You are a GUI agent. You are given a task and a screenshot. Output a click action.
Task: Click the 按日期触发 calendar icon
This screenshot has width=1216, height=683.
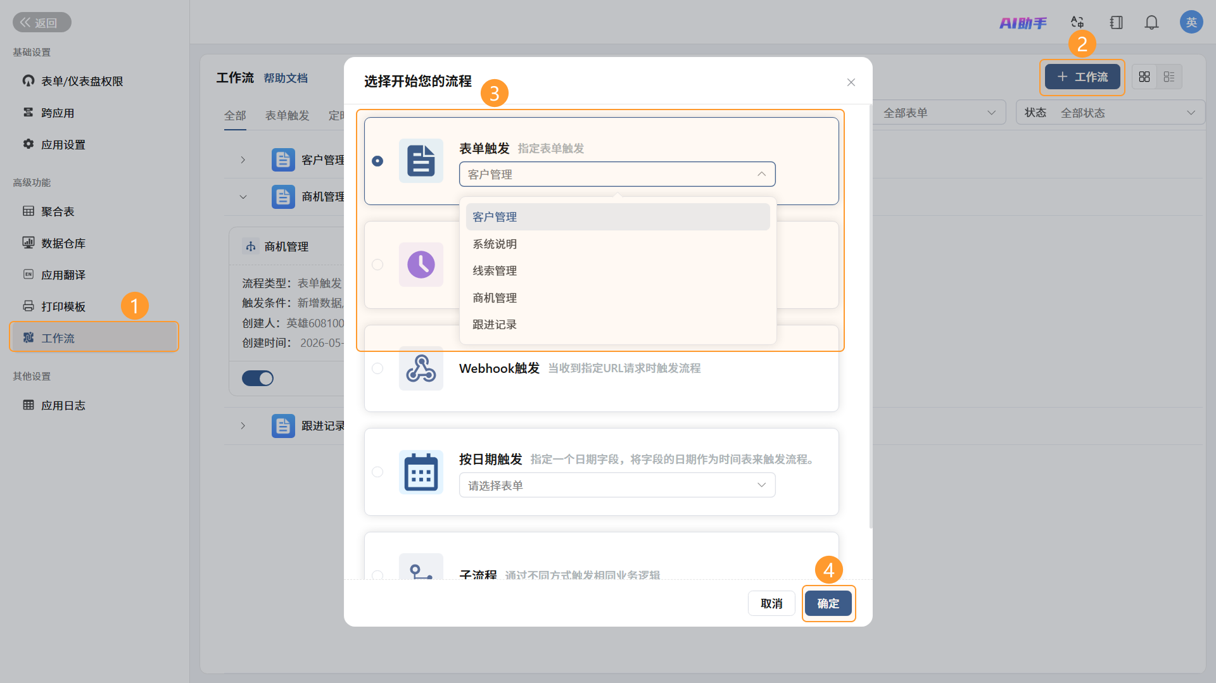421,472
